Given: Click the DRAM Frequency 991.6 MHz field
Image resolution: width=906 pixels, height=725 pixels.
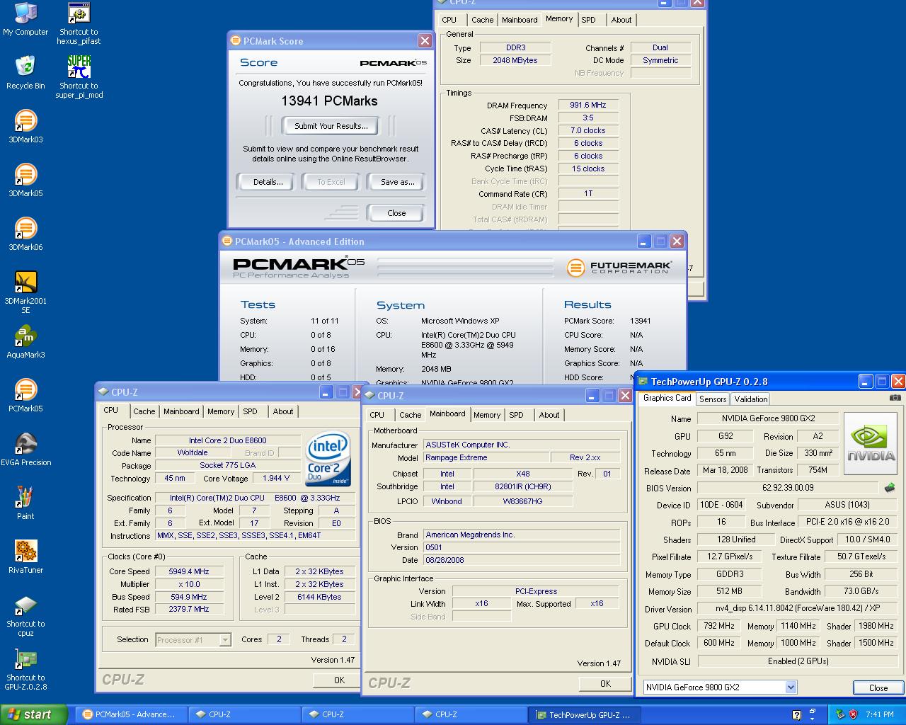Looking at the screenshot, I should pos(588,105).
